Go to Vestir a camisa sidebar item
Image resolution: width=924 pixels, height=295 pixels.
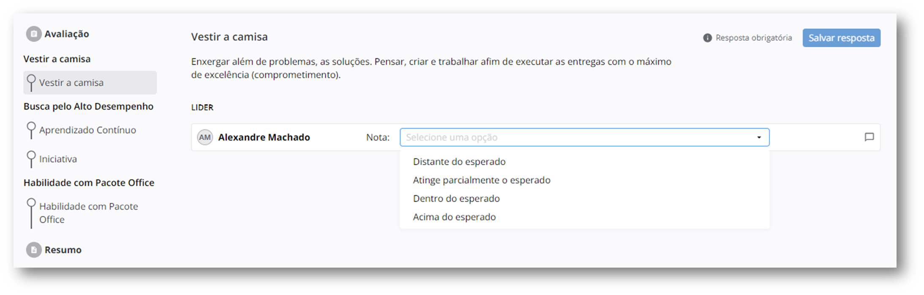pyautogui.click(x=71, y=83)
